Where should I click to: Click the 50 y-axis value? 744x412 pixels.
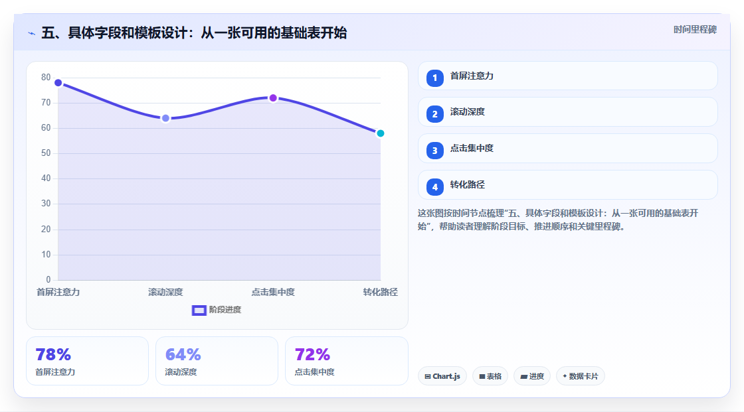pos(46,153)
